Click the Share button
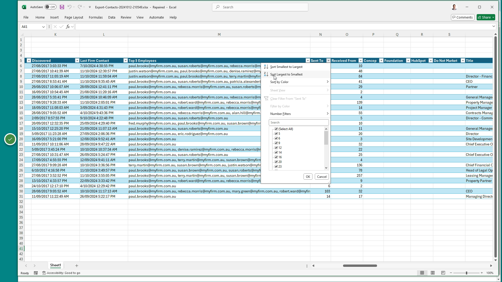Image resolution: width=502 pixels, height=282 pixels. 486,17
